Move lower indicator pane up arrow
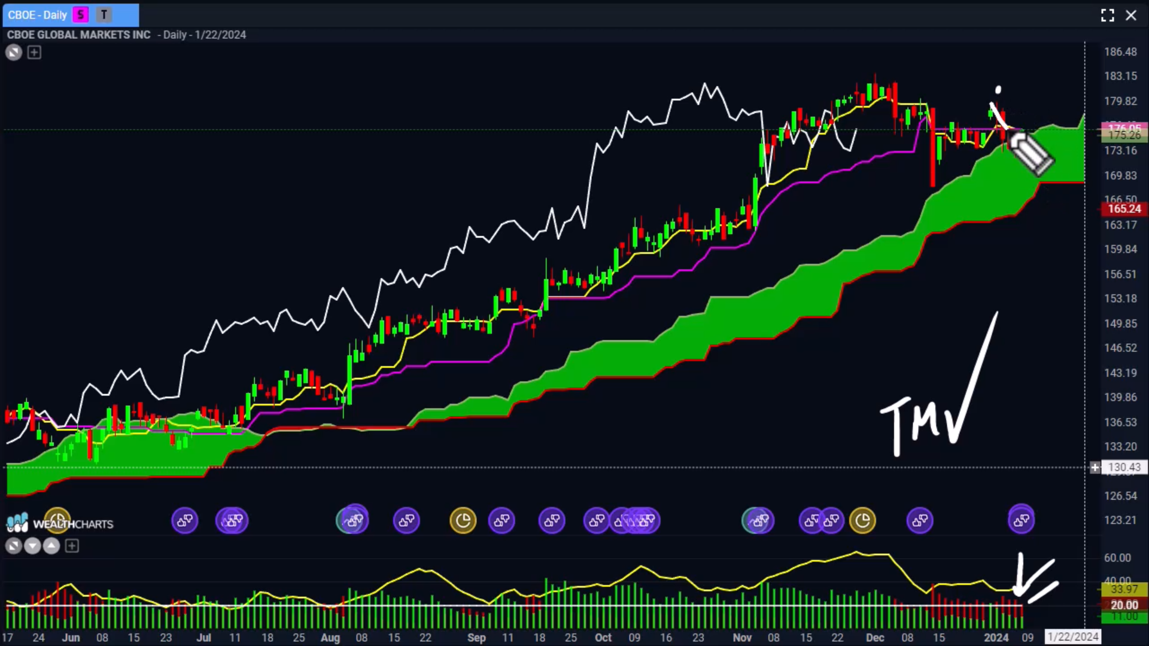This screenshot has width=1149, height=646. [51, 546]
